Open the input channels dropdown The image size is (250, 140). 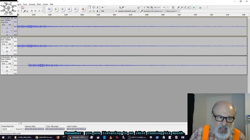point(172,11)
